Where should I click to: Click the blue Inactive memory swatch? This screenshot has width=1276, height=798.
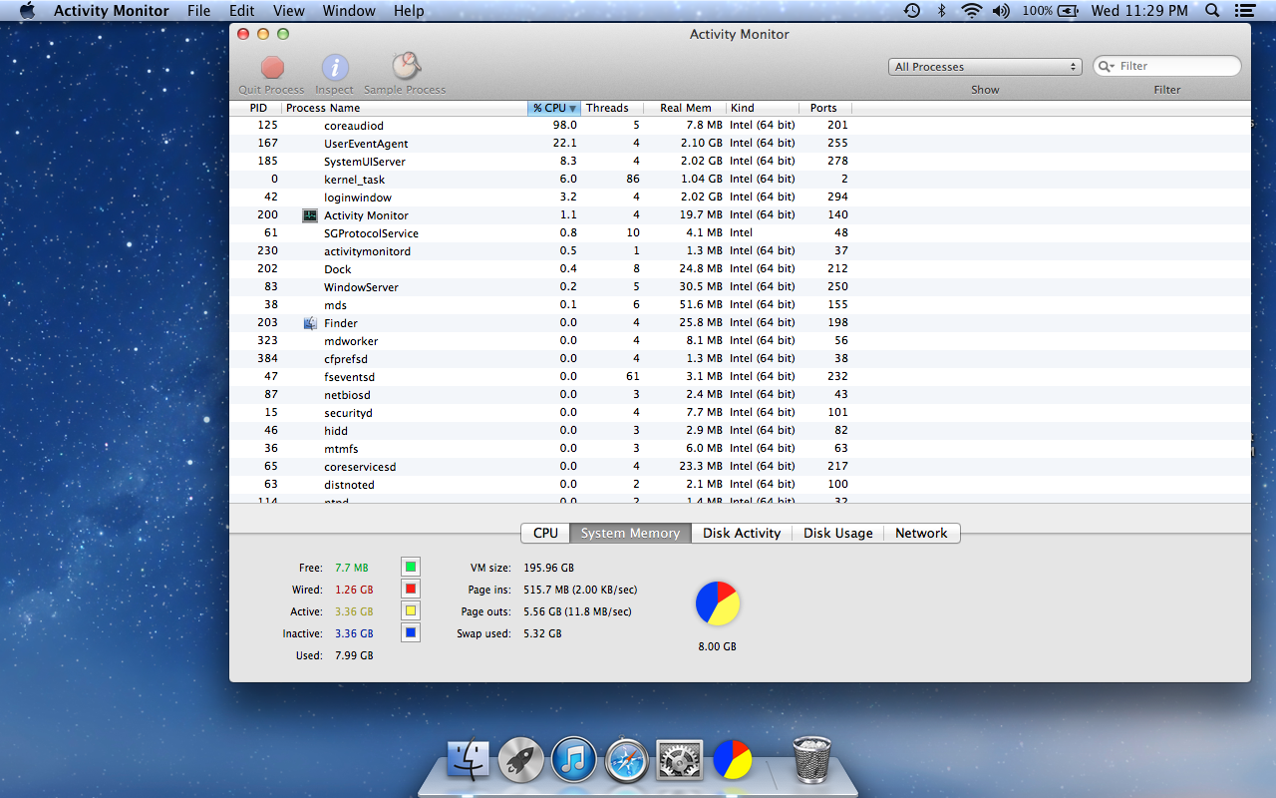click(x=410, y=632)
